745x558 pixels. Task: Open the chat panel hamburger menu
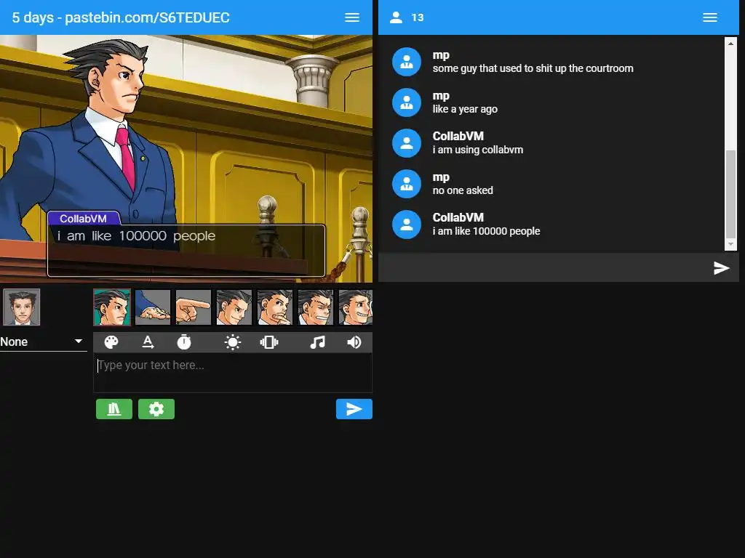(710, 17)
